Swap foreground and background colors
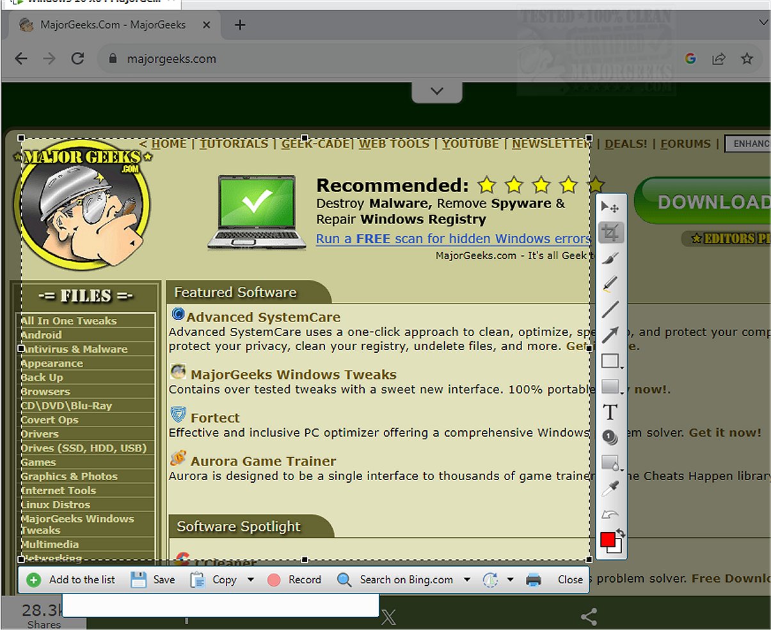This screenshot has width=771, height=630. click(620, 533)
